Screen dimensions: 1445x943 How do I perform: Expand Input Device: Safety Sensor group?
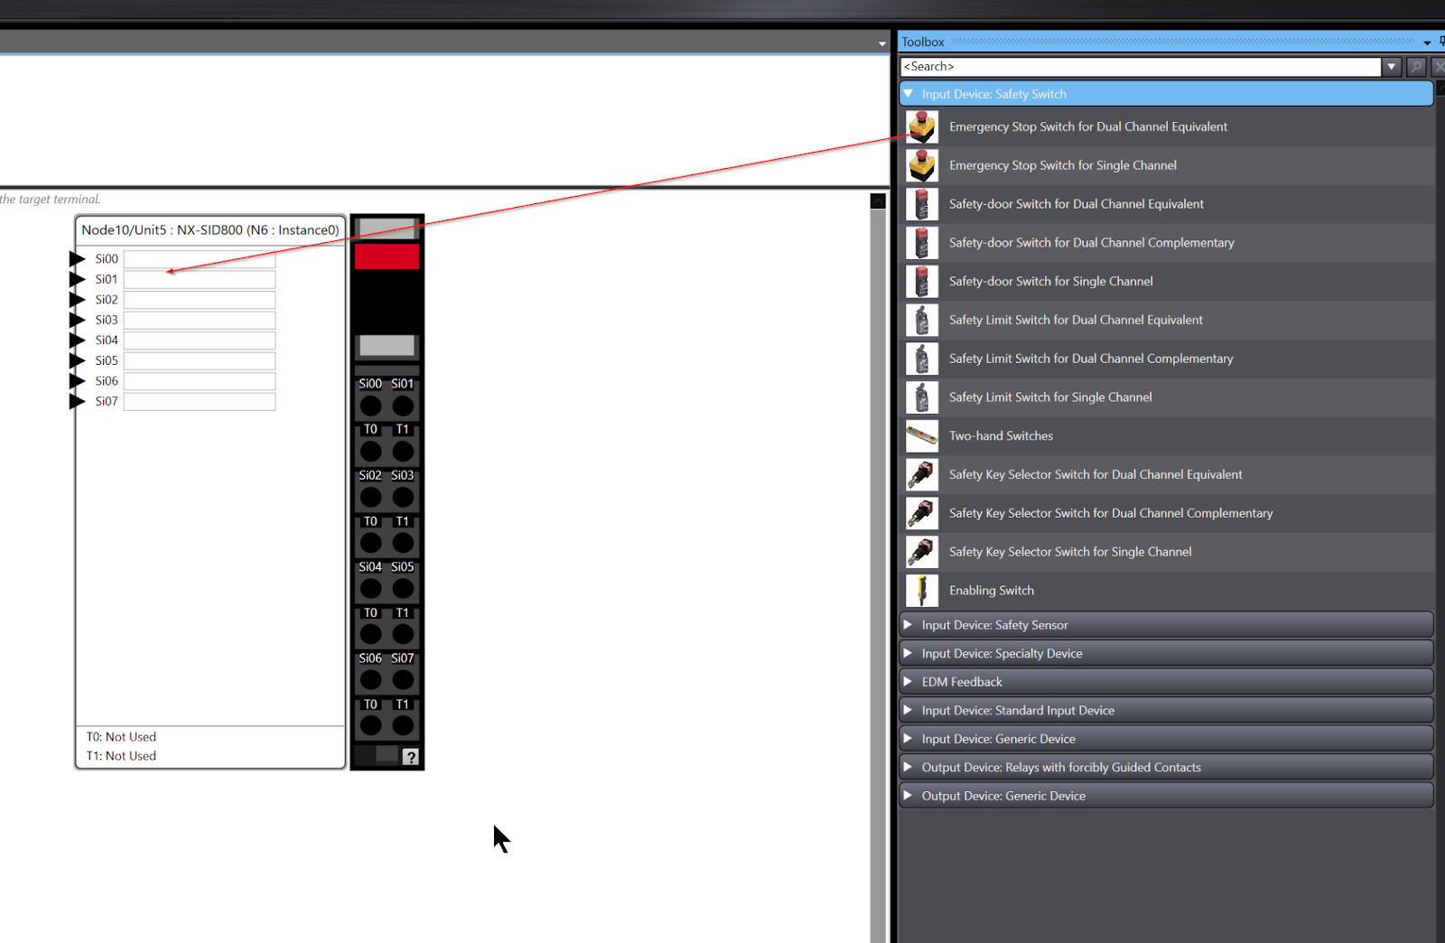point(909,625)
